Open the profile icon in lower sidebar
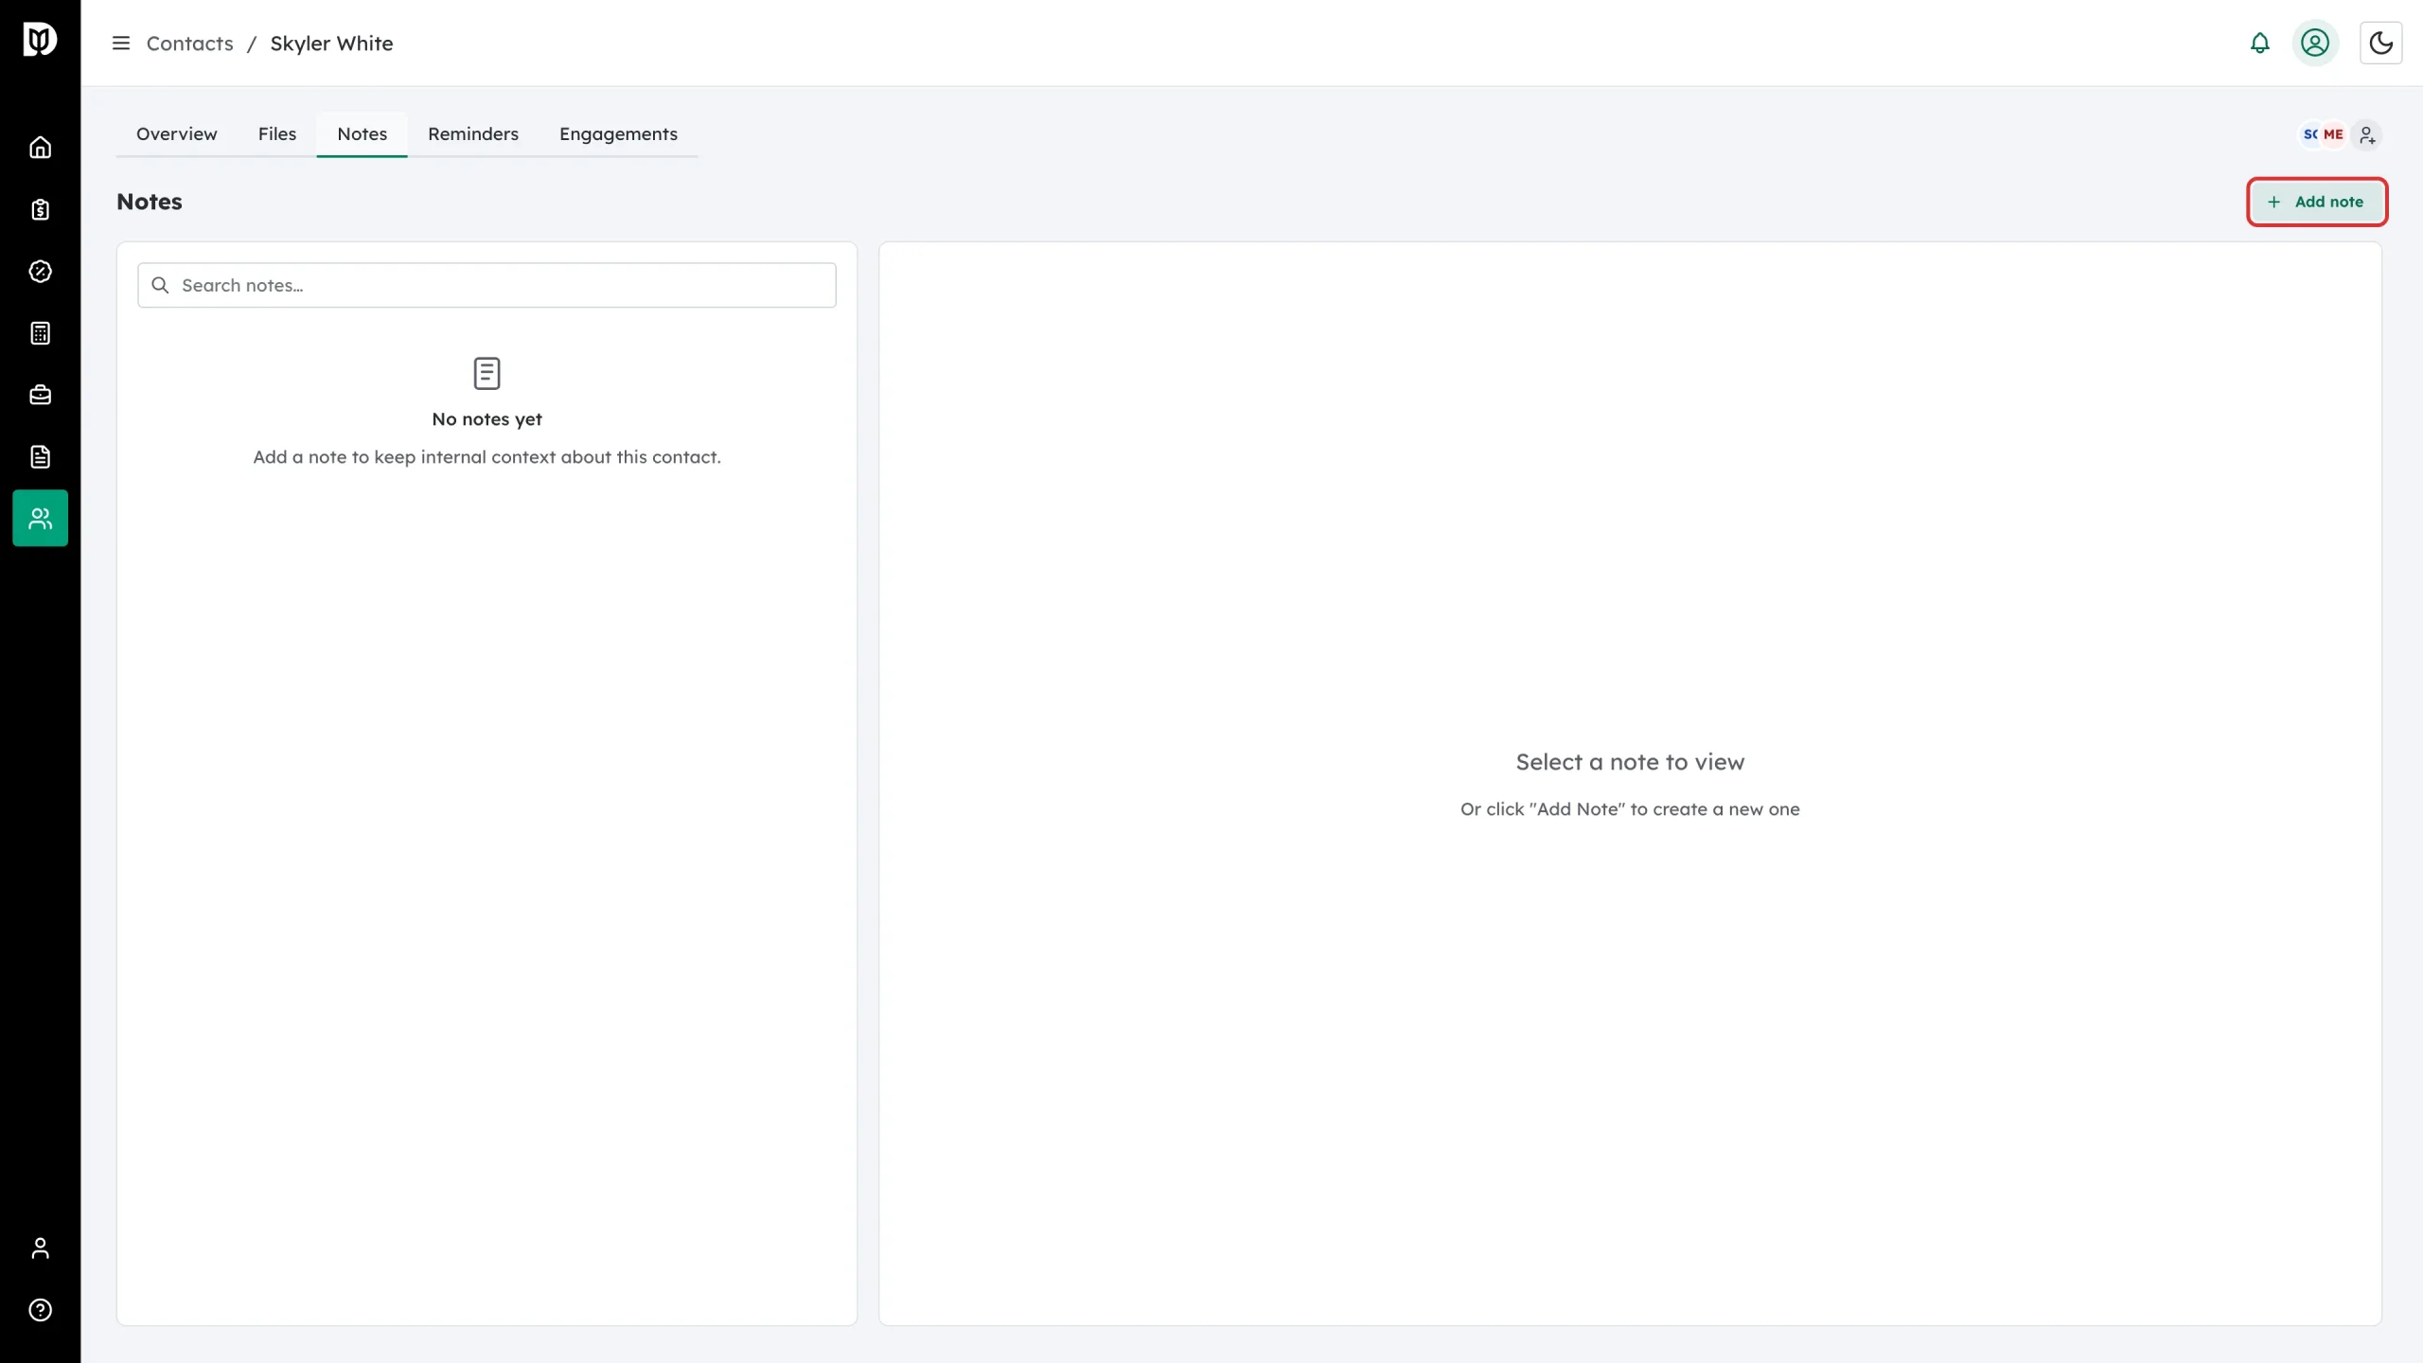The image size is (2423, 1363). (x=40, y=1248)
